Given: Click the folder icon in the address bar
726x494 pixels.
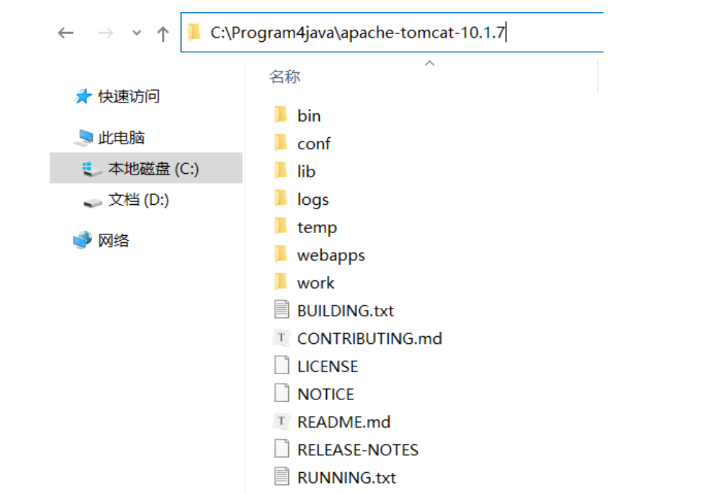Looking at the screenshot, I should coord(194,32).
